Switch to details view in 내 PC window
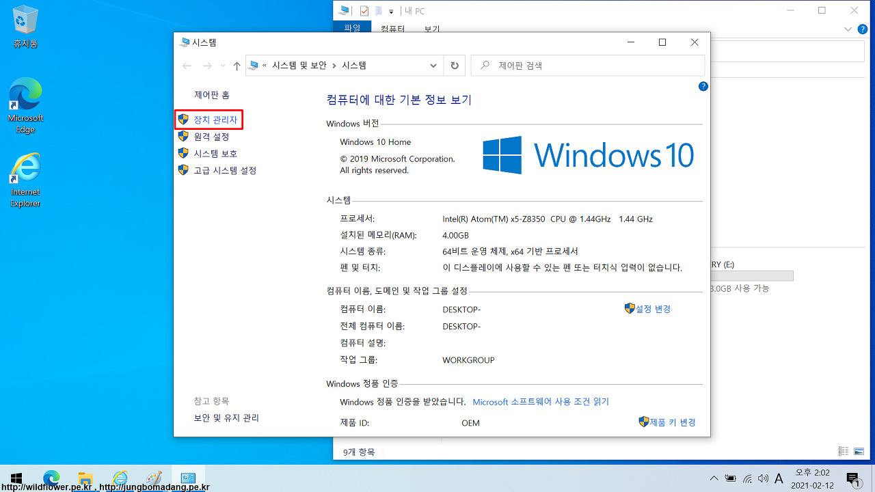875x492 pixels. [x=843, y=451]
